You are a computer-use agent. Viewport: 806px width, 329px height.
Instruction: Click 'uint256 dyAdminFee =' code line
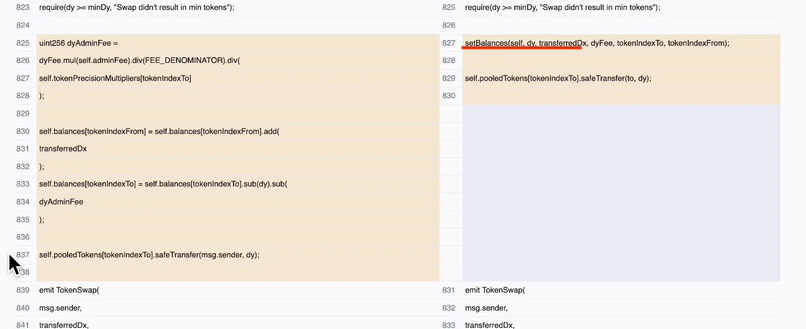pyautogui.click(x=79, y=43)
